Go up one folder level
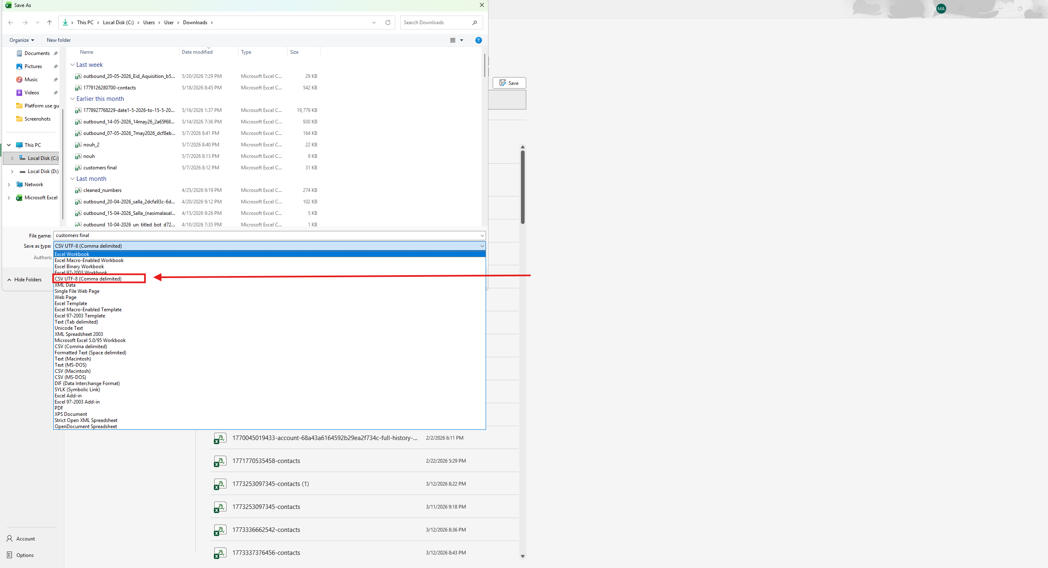This screenshot has height=568, width=1048. coord(49,23)
